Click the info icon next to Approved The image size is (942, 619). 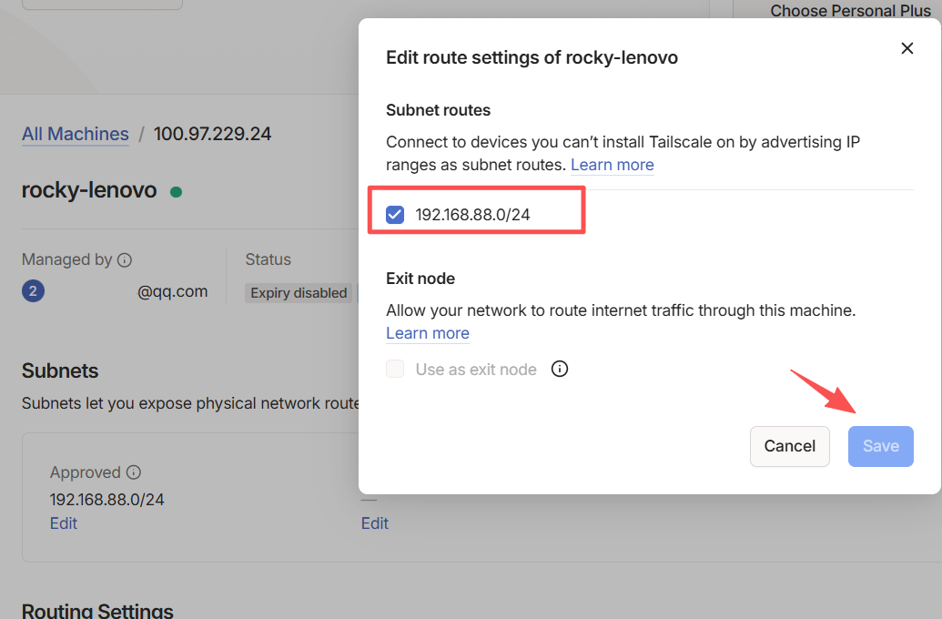pyautogui.click(x=134, y=472)
